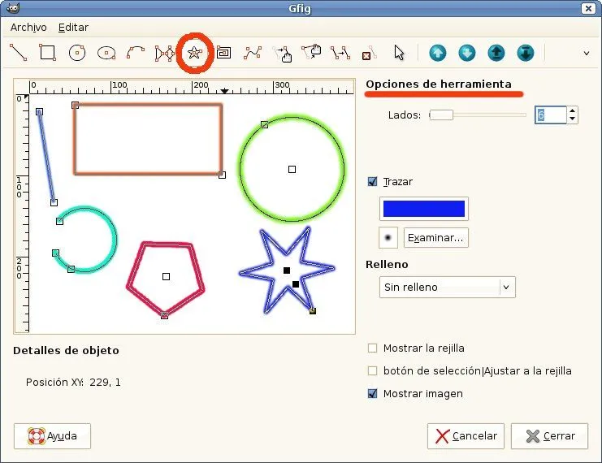Click the GIMP Wilber title bar icon
602x463 pixels.
pos(13,7)
